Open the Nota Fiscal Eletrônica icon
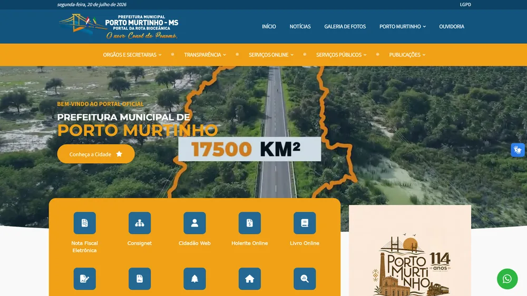Screen dimensions: 527x296 click(x=85, y=223)
